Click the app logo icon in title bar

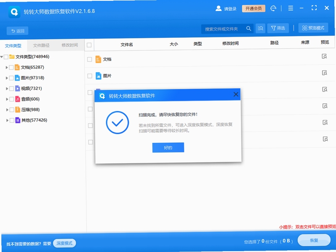[14, 12]
